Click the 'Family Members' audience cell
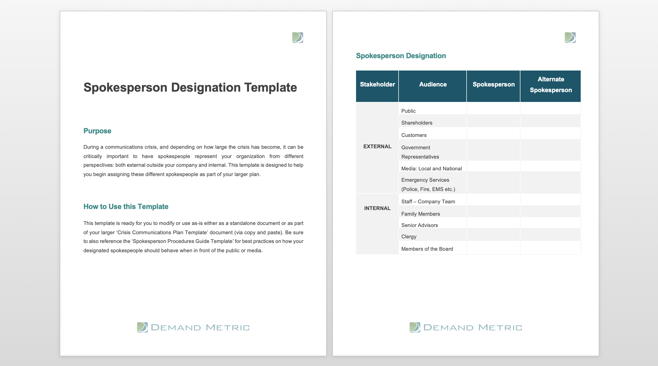Screen dimensions: 658x366 pos(433,212)
